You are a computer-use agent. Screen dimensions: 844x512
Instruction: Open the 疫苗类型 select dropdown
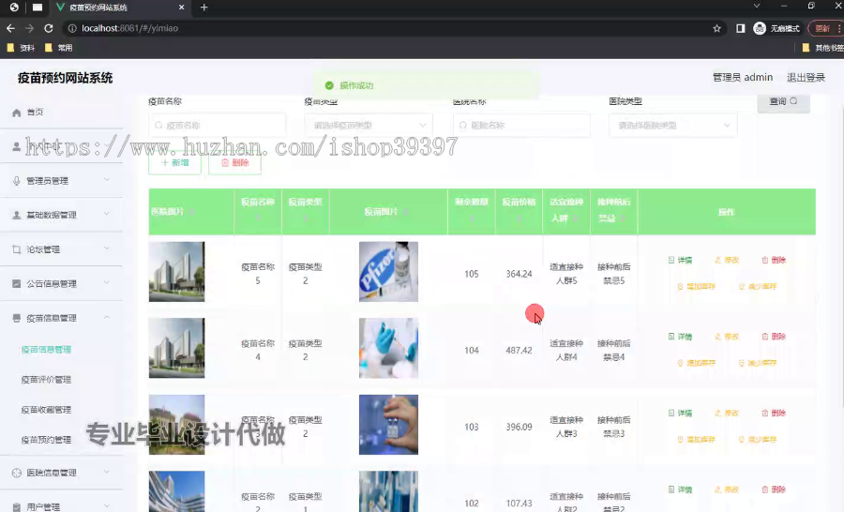pyautogui.click(x=369, y=126)
